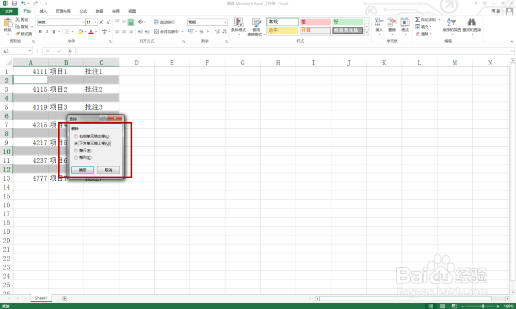The image size is (516, 309).
Task: Select entire column (整列) radio
Action: pos(76,158)
